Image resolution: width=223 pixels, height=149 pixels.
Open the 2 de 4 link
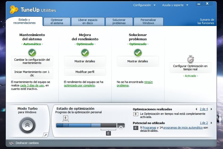[x=204, y=109]
